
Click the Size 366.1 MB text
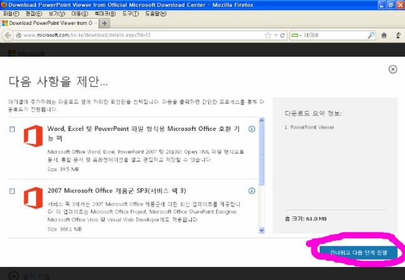[65, 229]
